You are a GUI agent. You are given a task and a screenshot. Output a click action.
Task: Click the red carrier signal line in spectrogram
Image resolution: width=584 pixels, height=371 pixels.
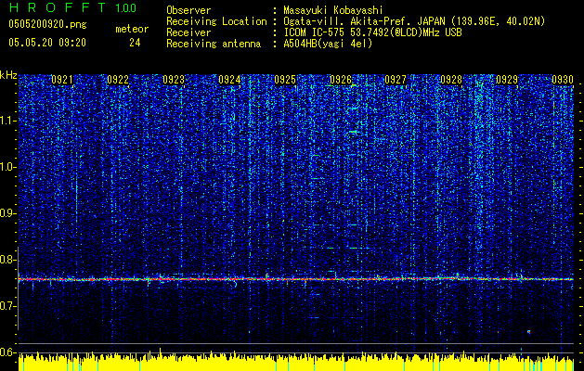[296, 279]
